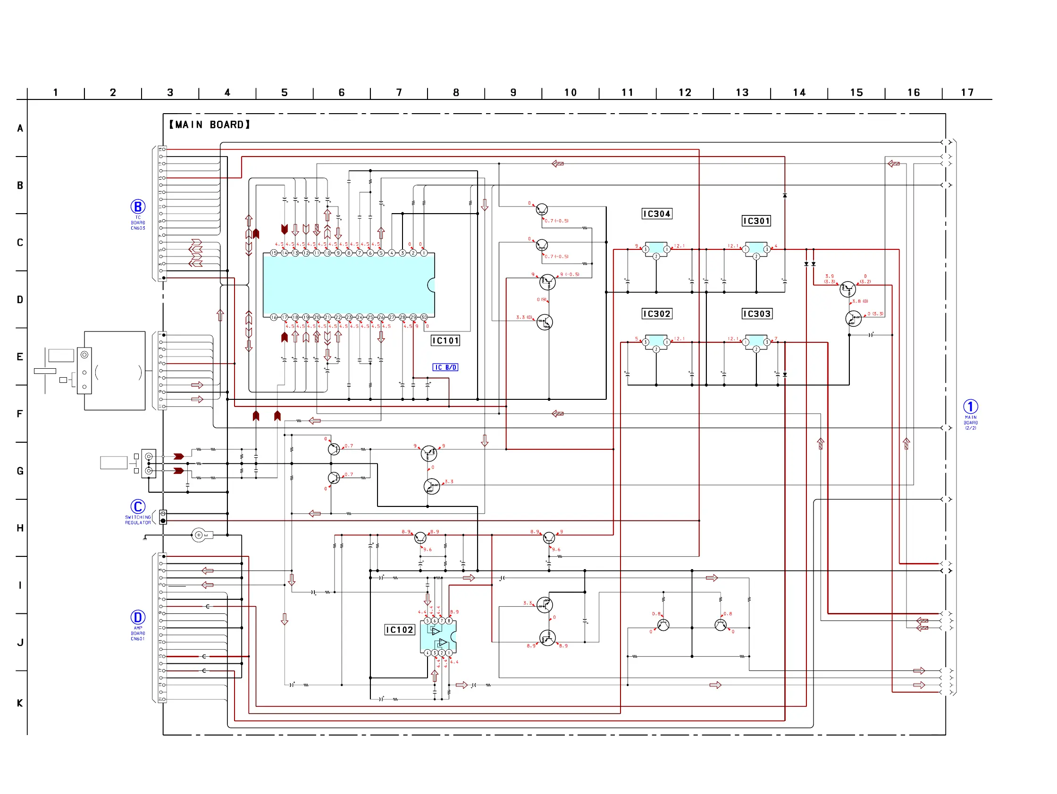Click pin 15 on IC101 top row
Image resolution: width=1057 pixels, height=794 pixels.
tap(274, 253)
